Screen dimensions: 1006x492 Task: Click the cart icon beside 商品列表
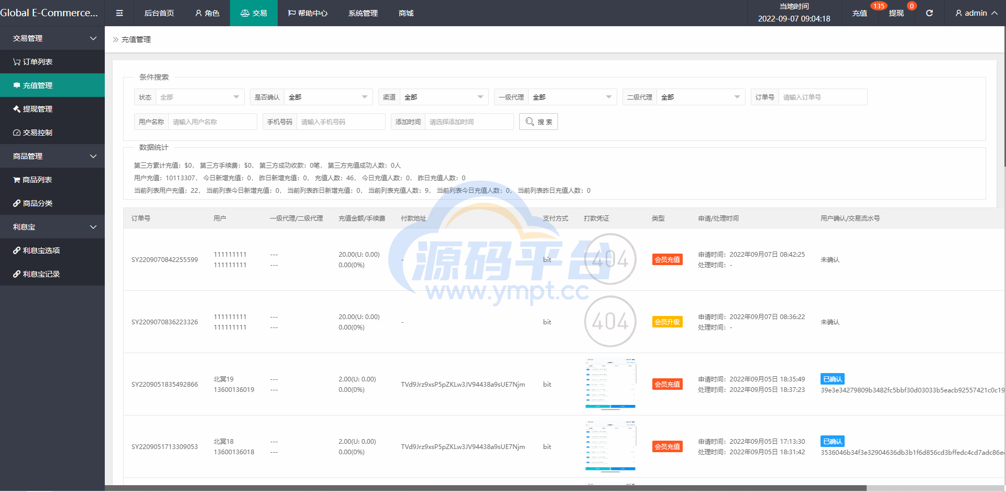pos(17,180)
